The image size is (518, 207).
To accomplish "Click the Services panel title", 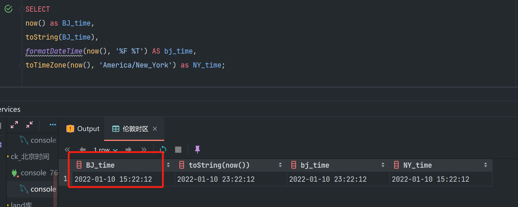I will tap(10, 109).
